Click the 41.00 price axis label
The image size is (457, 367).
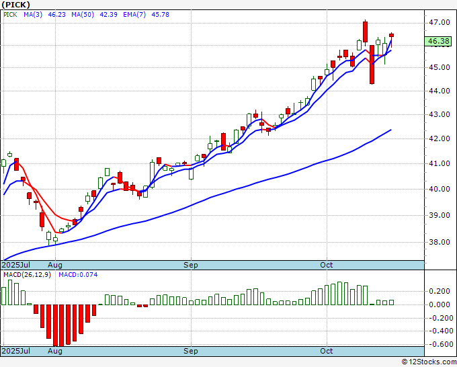tap(440, 163)
